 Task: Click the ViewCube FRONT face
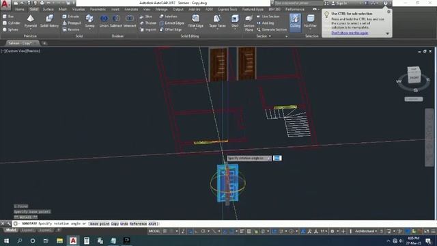coord(414,77)
